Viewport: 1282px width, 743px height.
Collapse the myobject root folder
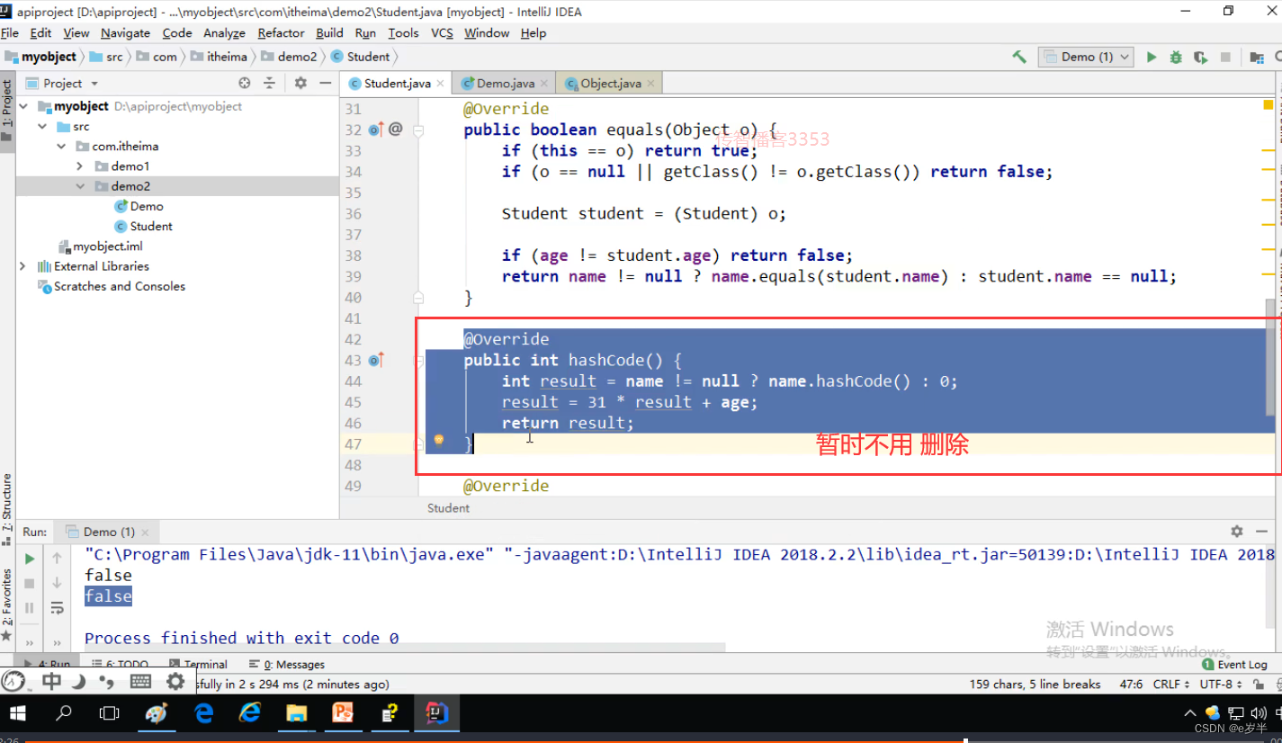(x=23, y=106)
